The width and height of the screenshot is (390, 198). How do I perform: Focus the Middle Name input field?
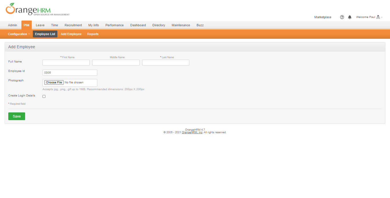(x=116, y=62)
